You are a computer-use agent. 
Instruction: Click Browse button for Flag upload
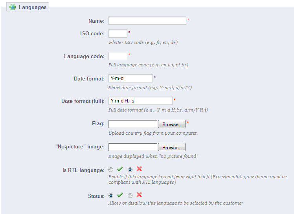pyautogui.click(x=171, y=124)
